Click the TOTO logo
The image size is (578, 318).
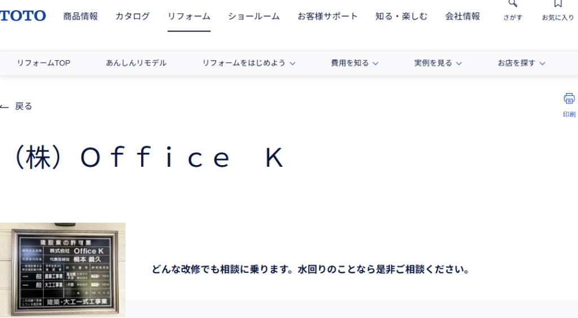pos(23,16)
